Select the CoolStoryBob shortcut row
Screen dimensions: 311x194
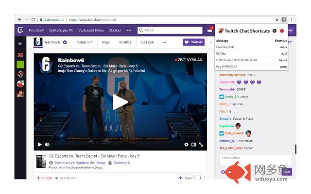(251, 47)
